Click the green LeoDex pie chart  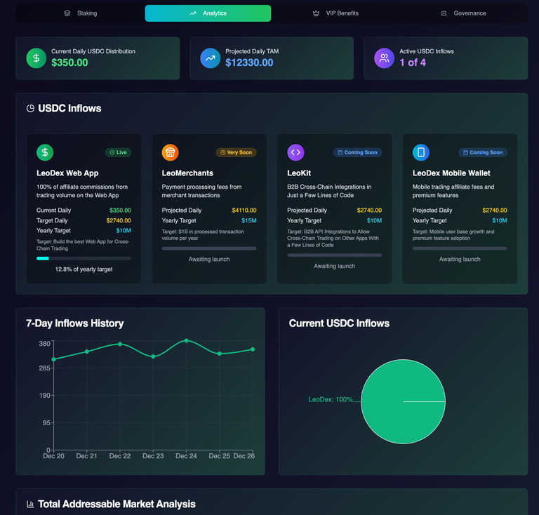coord(404,401)
